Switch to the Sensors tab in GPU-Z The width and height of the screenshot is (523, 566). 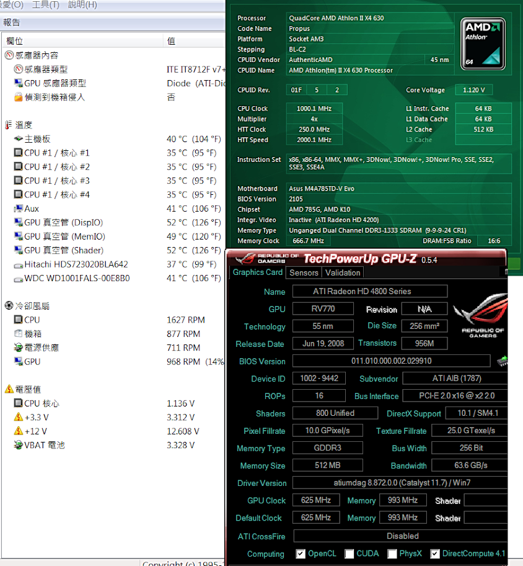coord(304,272)
